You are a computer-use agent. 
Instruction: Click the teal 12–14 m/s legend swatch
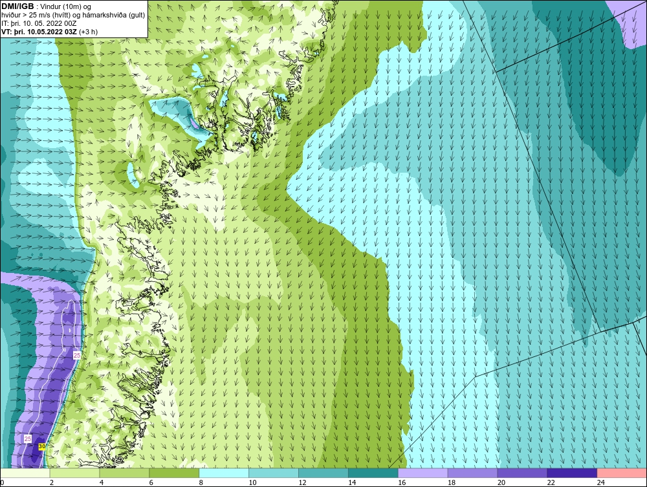[323, 473]
